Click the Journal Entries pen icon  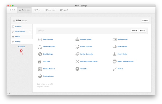click(13, 31)
